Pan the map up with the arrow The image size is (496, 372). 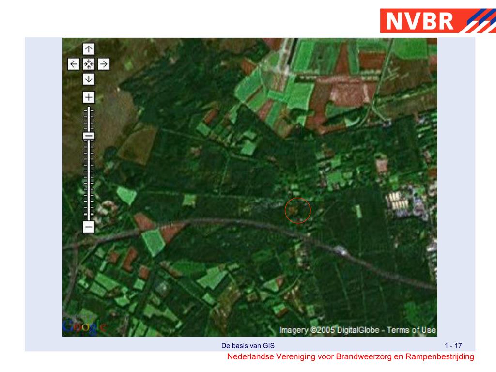coord(89,49)
